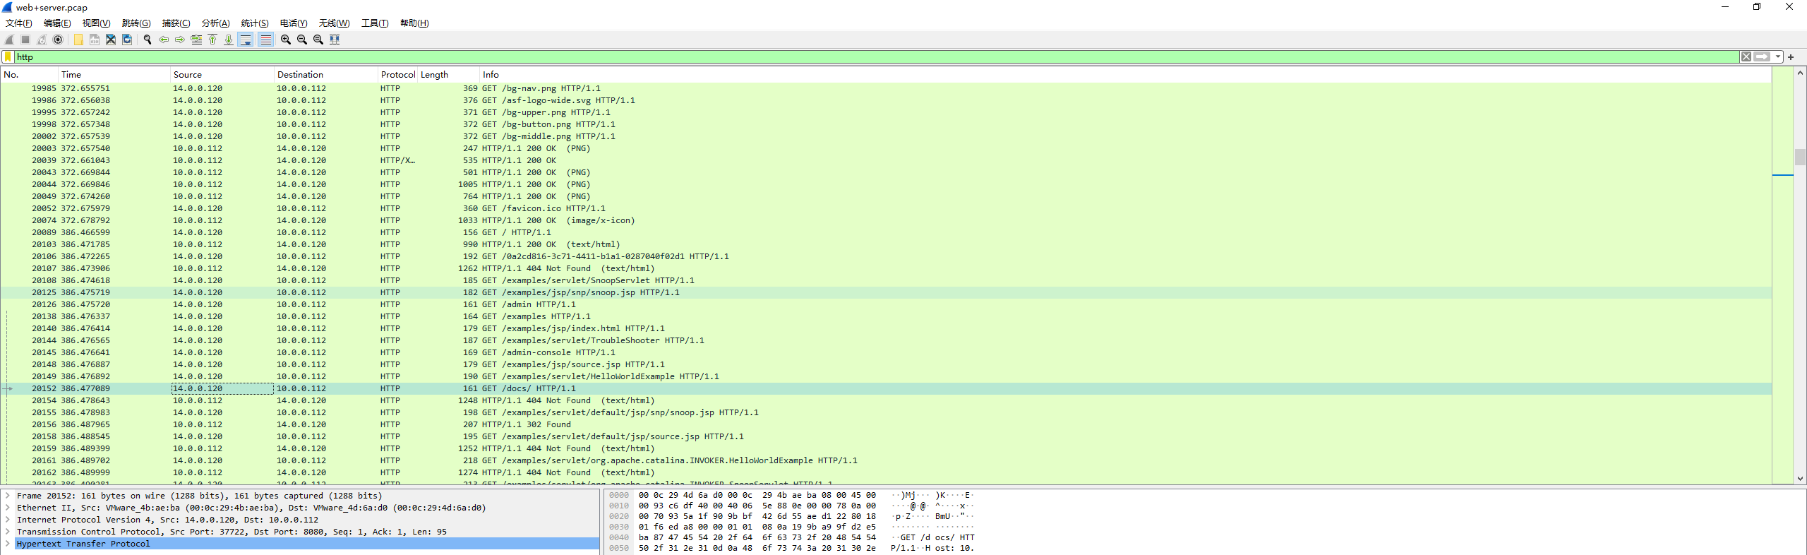Sort by the Source column header
This screenshot has width=1807, height=555.
point(222,75)
